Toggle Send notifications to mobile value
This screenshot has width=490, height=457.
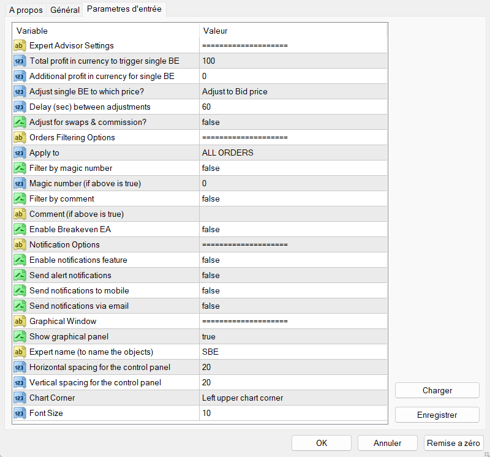211,291
